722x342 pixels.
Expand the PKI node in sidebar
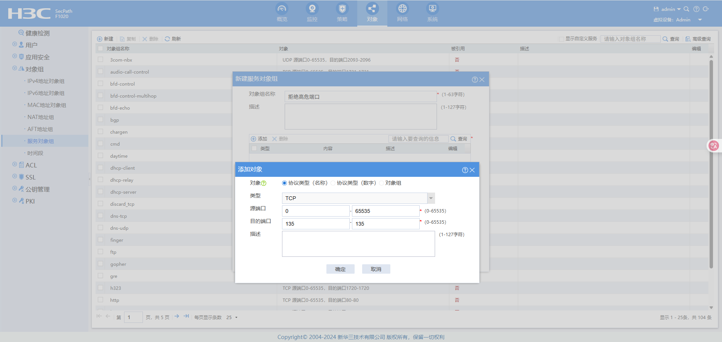click(x=15, y=200)
